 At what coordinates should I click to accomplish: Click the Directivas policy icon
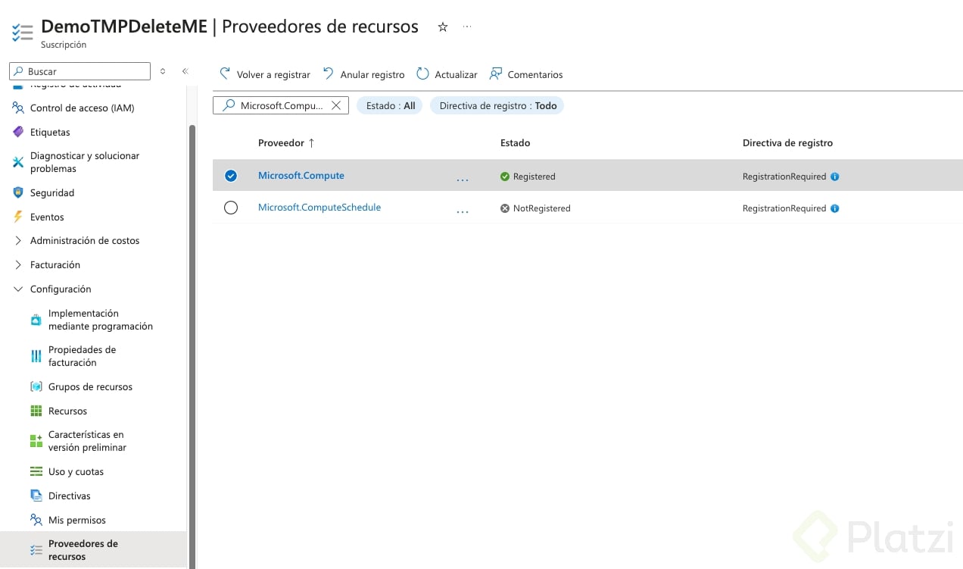click(x=36, y=496)
